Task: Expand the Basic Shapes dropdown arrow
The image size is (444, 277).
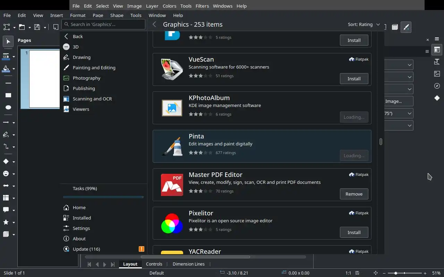Action: tap(14, 162)
